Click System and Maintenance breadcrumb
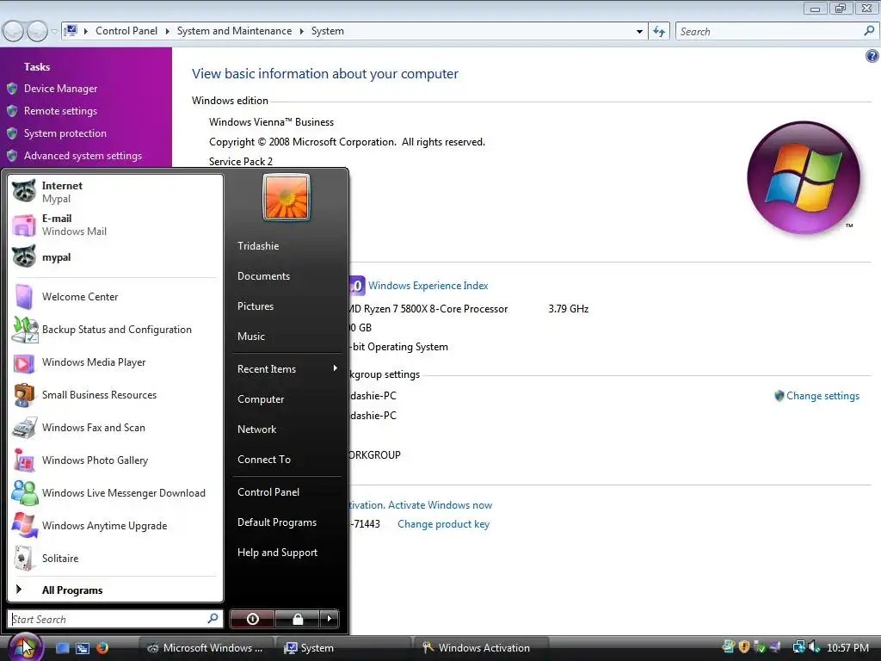The width and height of the screenshot is (881, 661). [x=234, y=31]
